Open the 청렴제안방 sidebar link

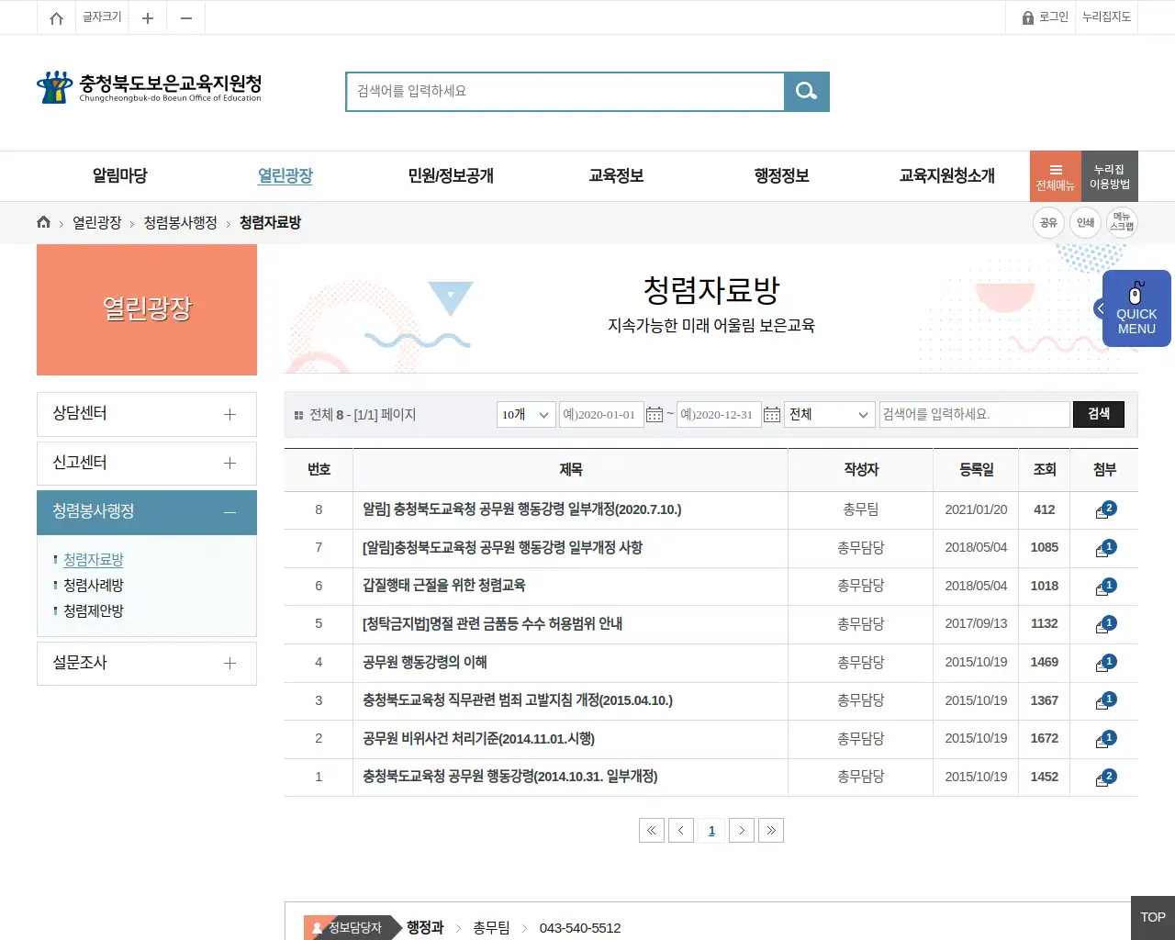(94, 611)
